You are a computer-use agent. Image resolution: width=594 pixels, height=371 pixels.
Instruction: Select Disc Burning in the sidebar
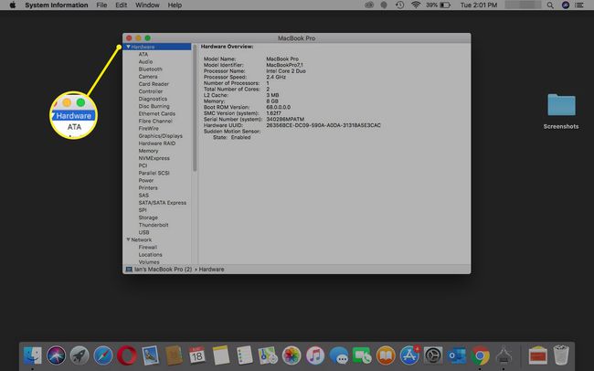pos(154,106)
